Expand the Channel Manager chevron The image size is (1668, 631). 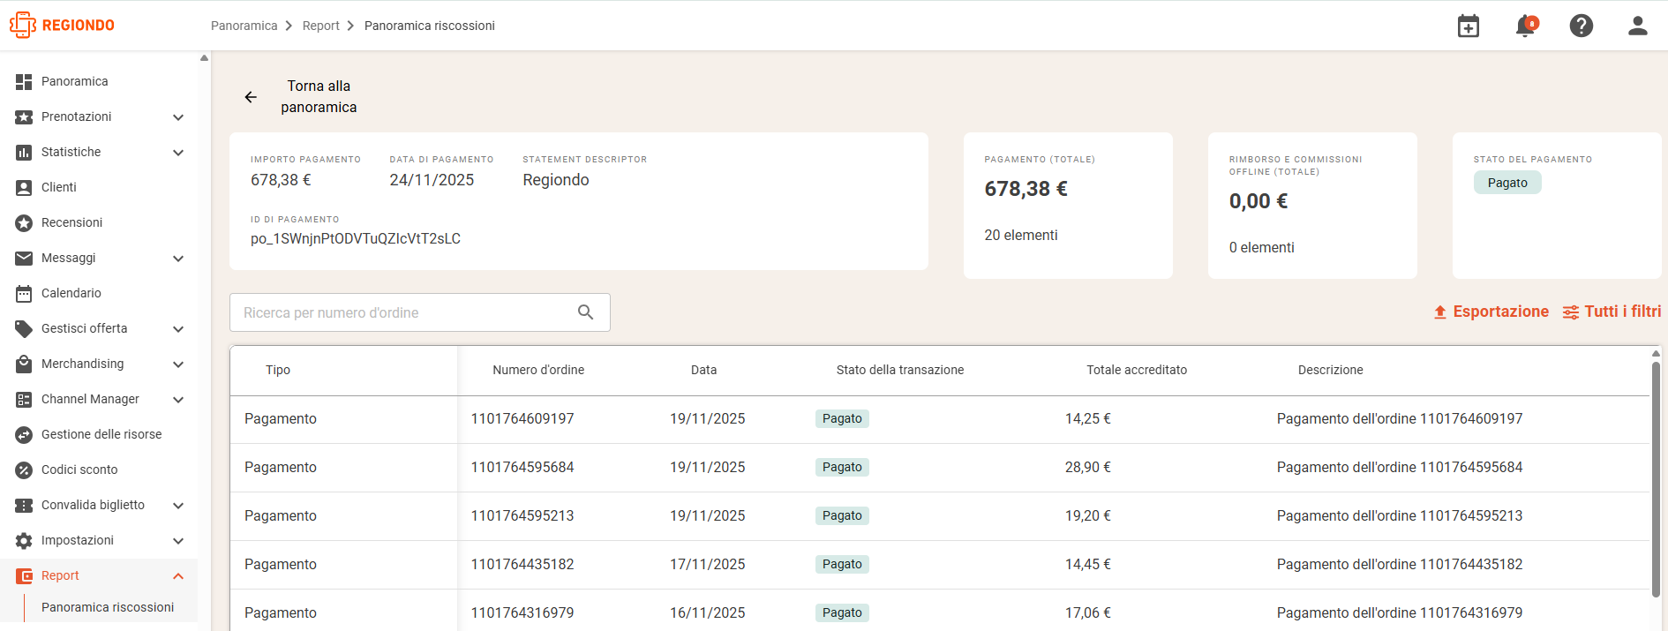point(178,400)
